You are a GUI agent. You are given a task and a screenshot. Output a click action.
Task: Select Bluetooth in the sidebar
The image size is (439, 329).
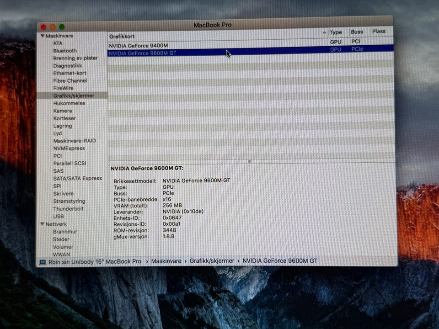tap(65, 51)
